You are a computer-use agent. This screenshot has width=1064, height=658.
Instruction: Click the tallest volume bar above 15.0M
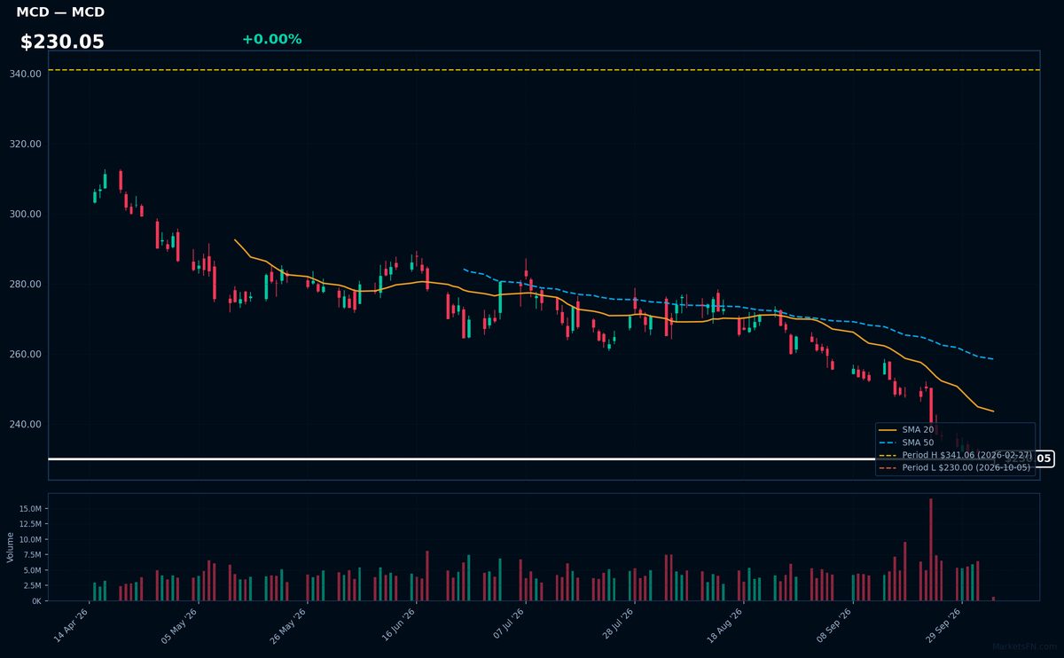point(931,550)
